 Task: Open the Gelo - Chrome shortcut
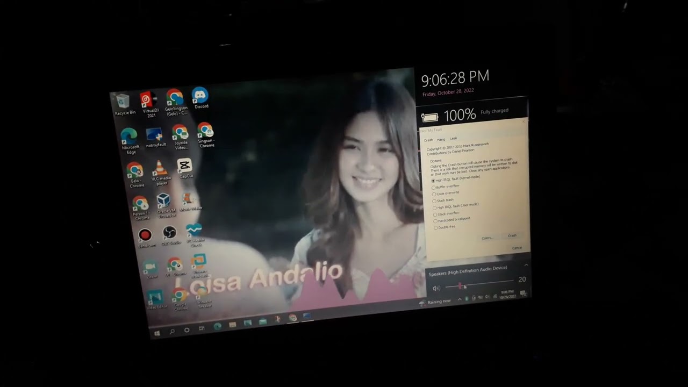tap(135, 175)
